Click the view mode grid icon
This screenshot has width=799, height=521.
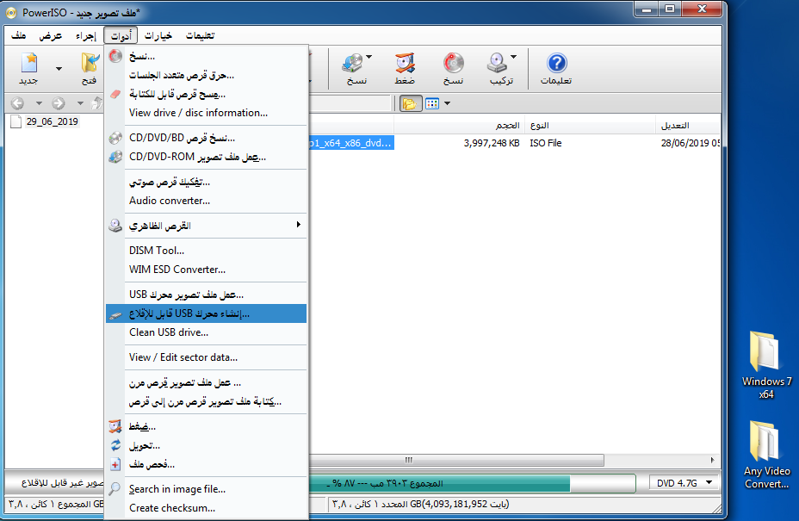tap(432, 103)
